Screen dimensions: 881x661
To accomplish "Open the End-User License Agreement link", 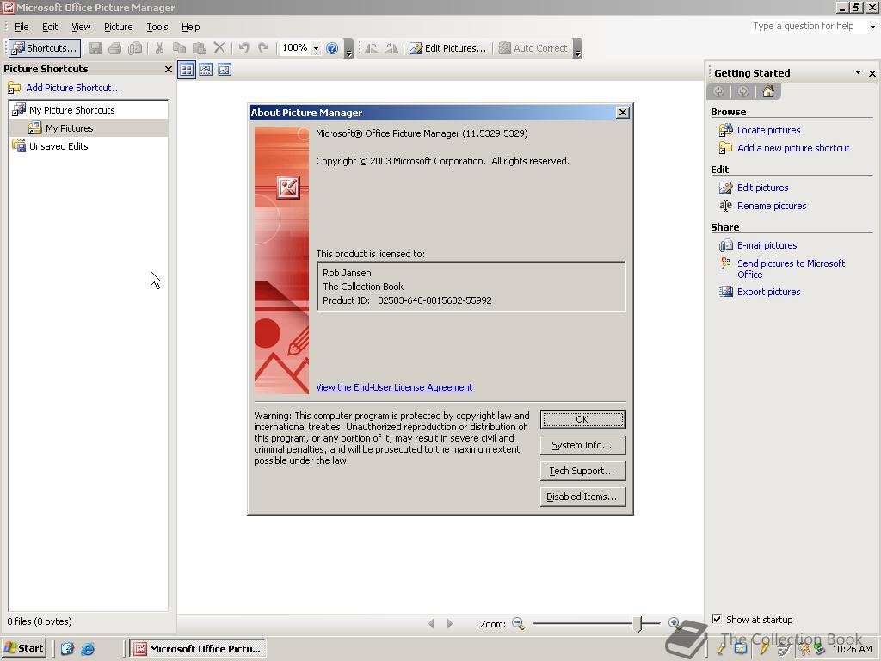I will 394,387.
